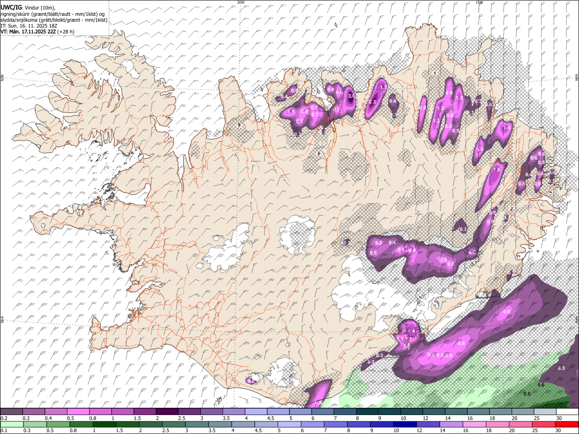Select the upper legend swatch between 3.5 and 4

click(x=234, y=412)
